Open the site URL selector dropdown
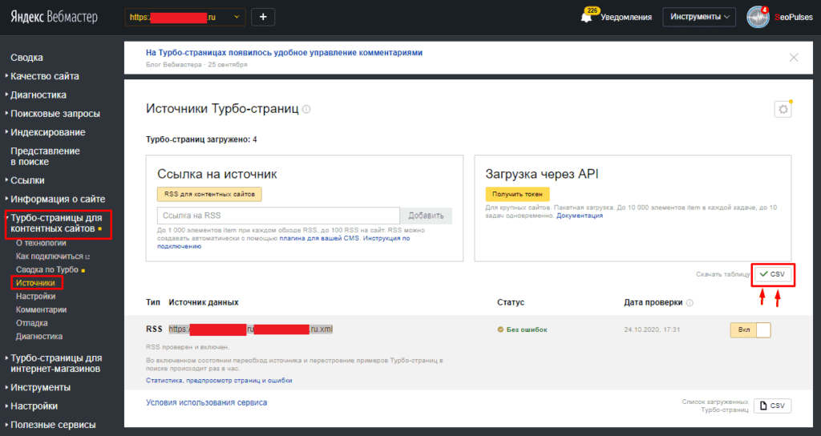Screen dimensions: 821x436 [185, 17]
